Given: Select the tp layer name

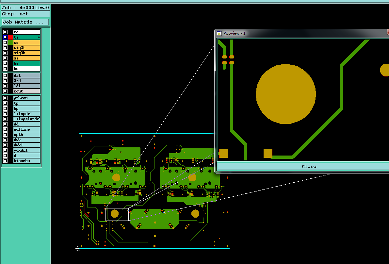Looking at the screenshot, I should [x=26, y=103].
